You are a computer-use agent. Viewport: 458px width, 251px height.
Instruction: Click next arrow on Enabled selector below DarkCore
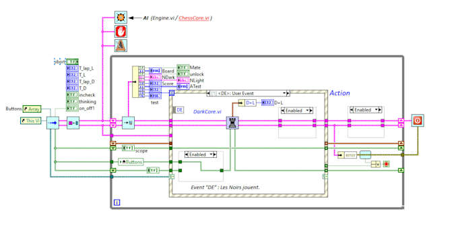pos(215,155)
